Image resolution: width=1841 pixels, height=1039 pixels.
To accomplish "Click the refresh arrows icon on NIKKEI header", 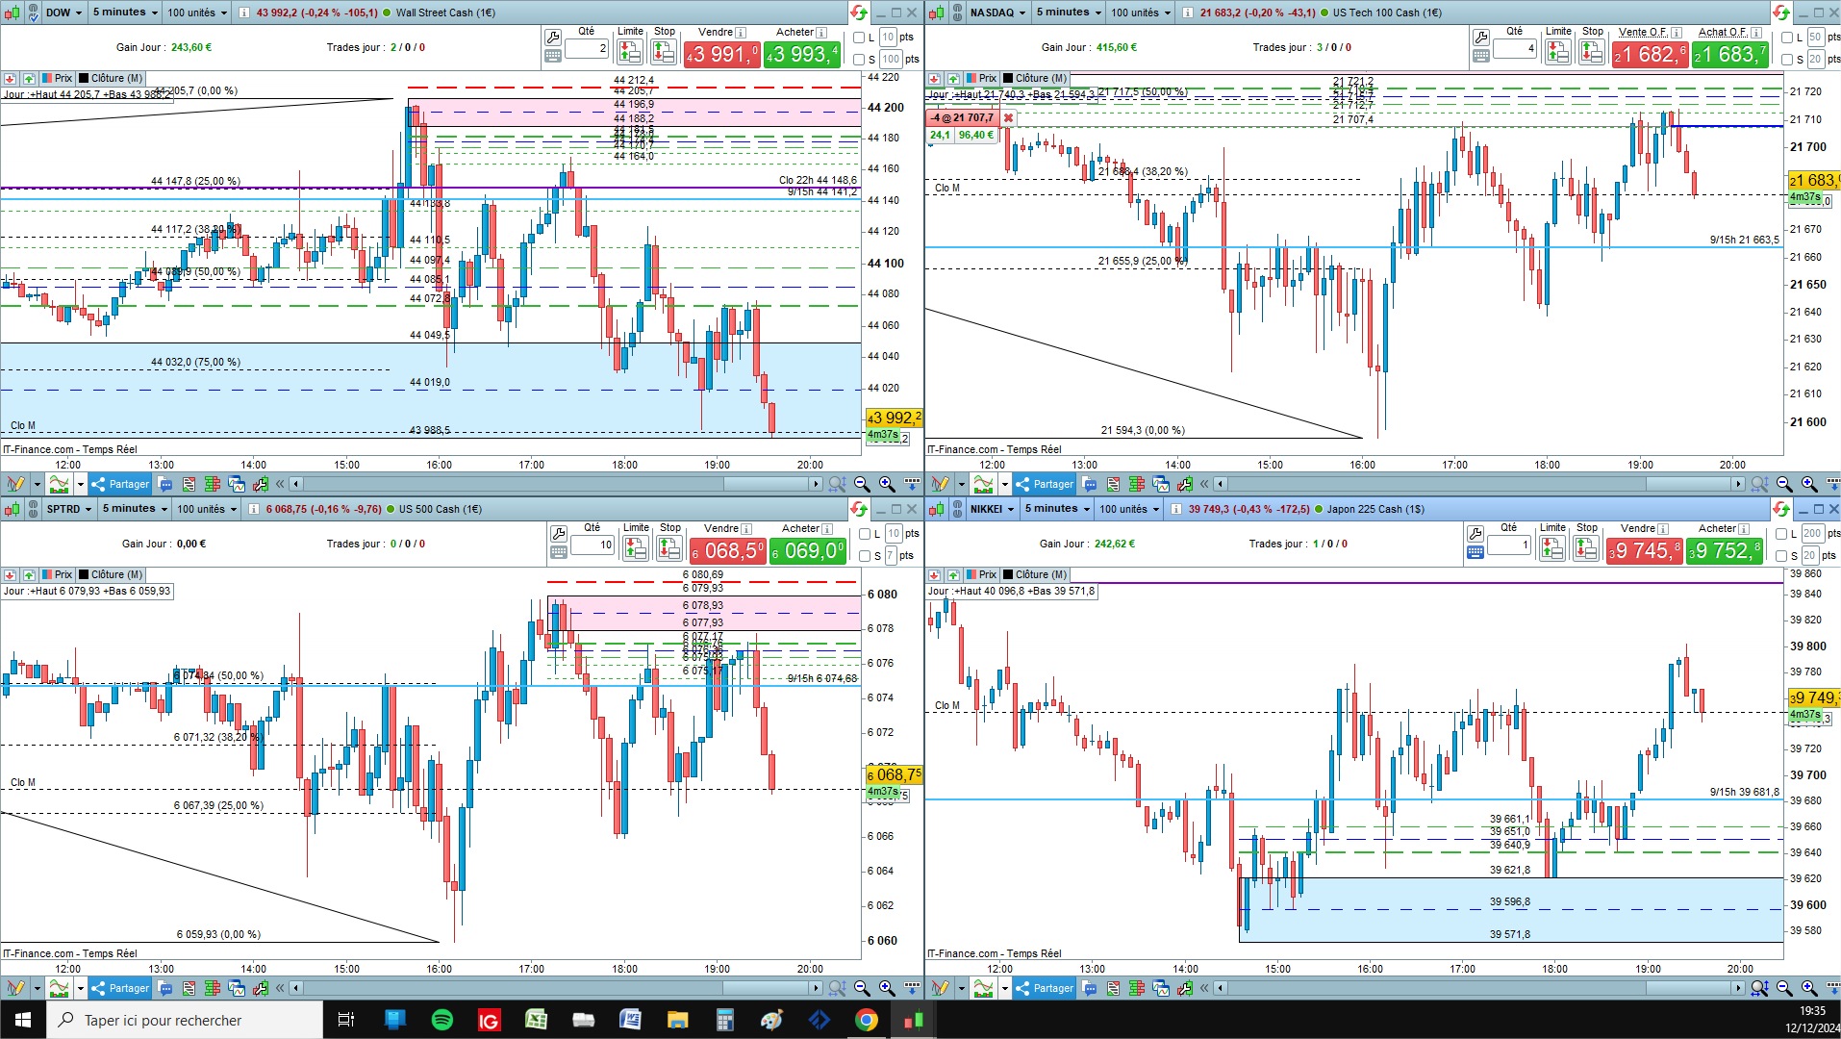I will tap(1781, 509).
